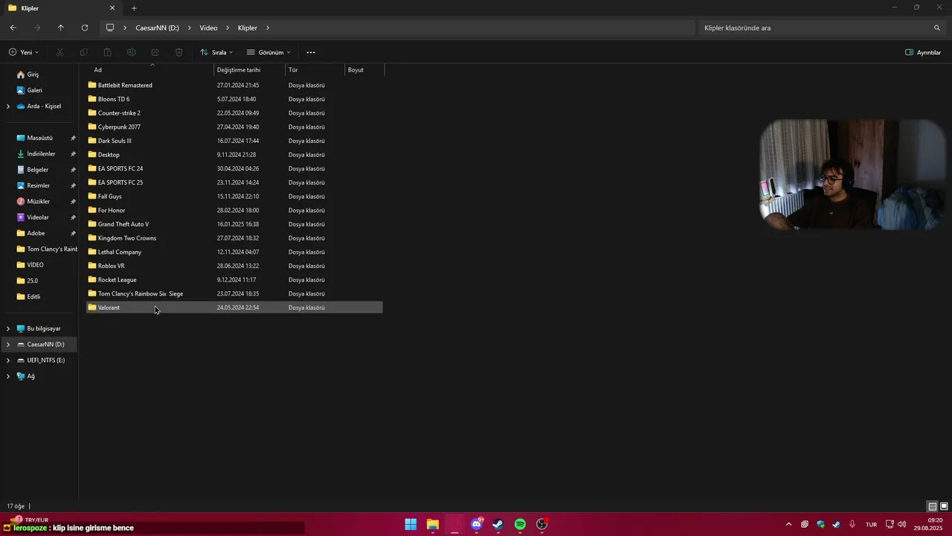This screenshot has height=536, width=952.
Task: Click the search magnifier icon
Action: [937, 28]
